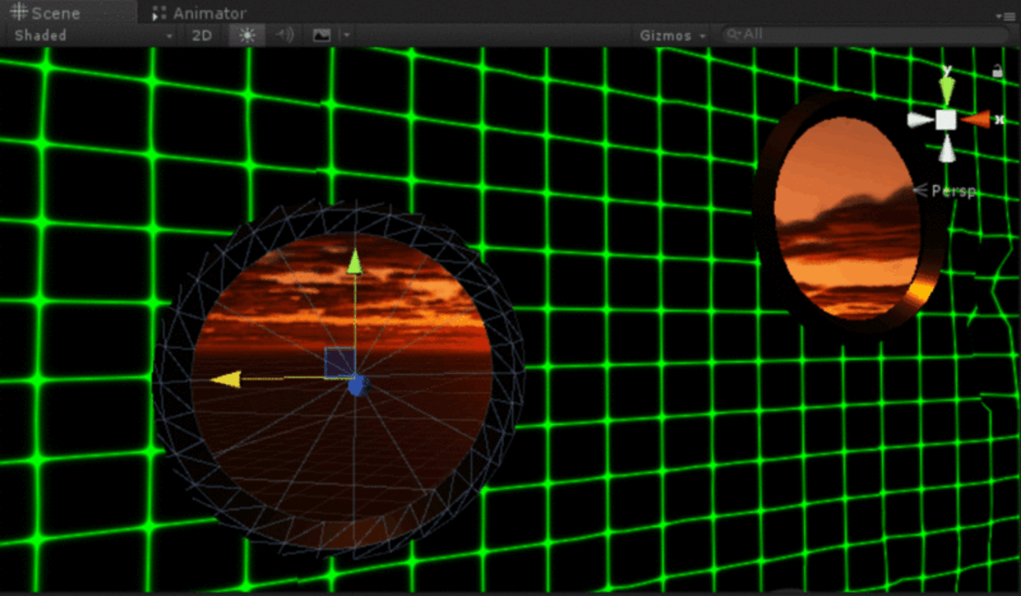
Task: Click the scene effects image icon
Action: 321,35
